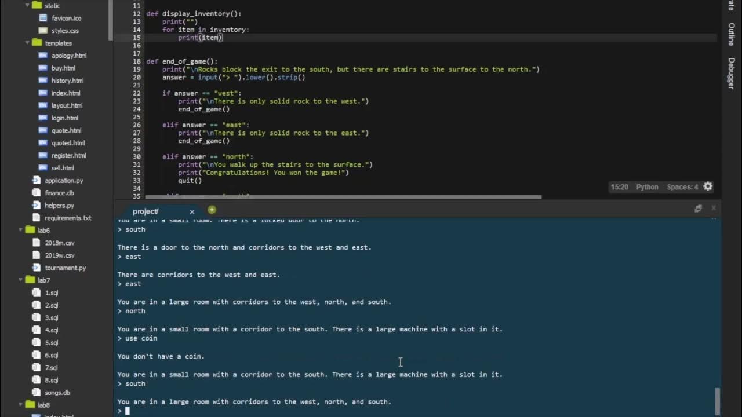Collapse the static folder arrow

pyautogui.click(x=27, y=5)
